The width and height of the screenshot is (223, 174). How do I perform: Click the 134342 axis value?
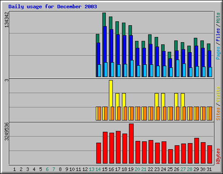[7, 20]
